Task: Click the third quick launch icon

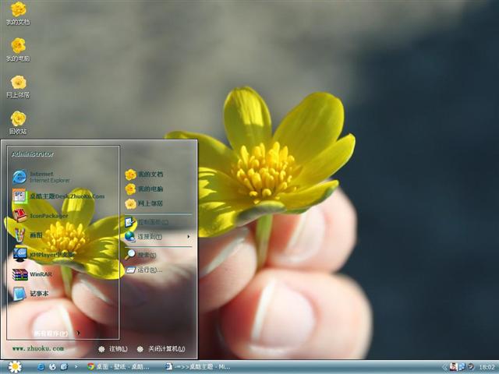Action: coord(64,367)
